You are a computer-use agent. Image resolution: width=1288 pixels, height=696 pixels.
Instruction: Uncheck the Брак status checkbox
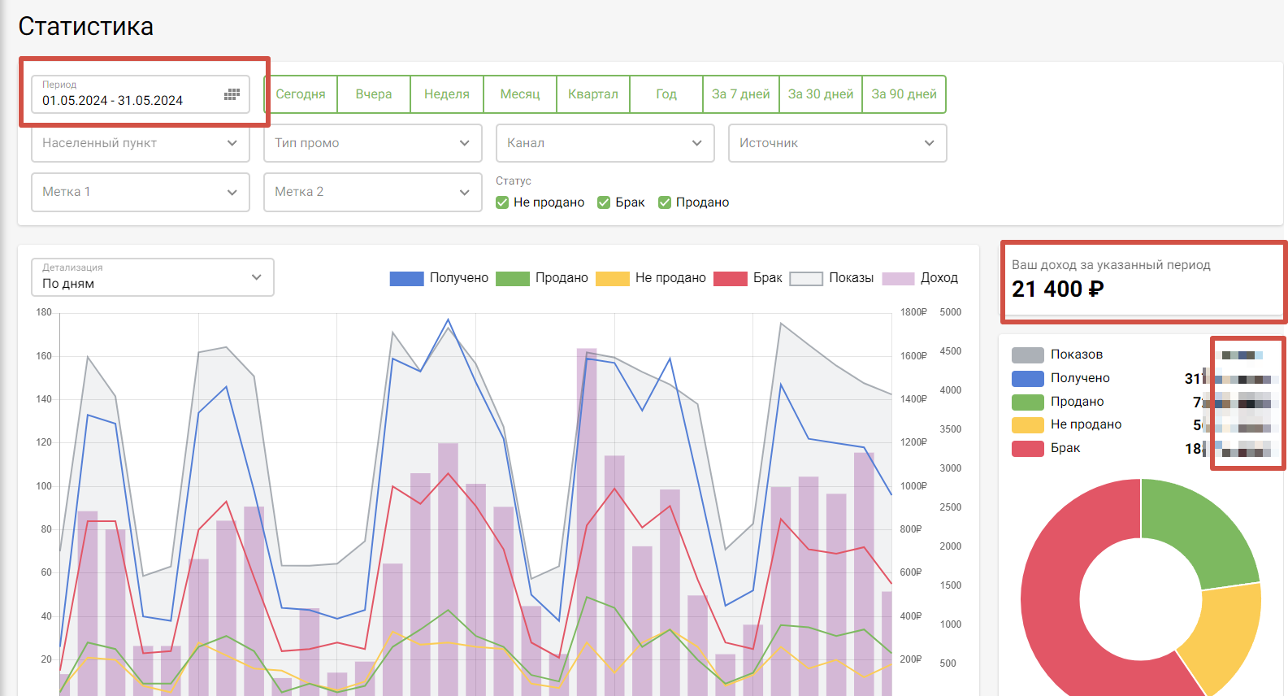click(x=604, y=202)
